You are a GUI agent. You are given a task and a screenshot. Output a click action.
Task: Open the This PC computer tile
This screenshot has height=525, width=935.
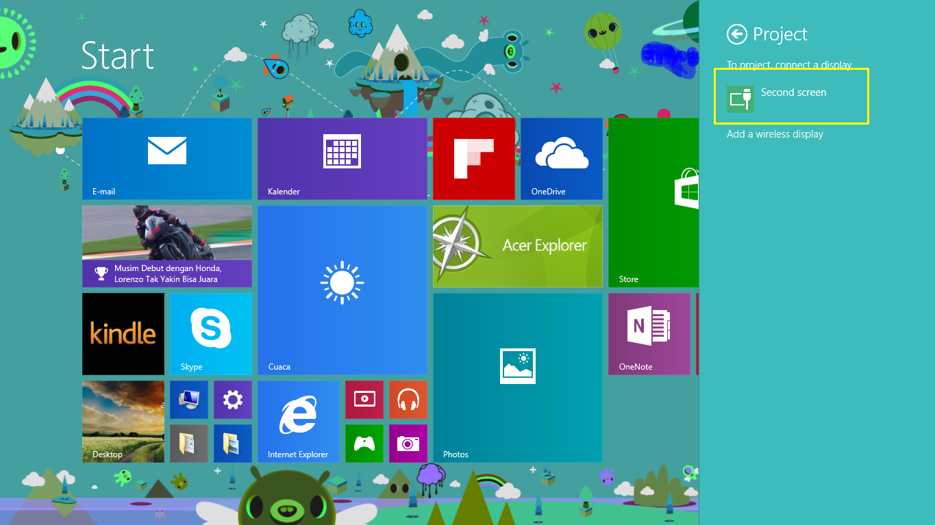coord(189,400)
